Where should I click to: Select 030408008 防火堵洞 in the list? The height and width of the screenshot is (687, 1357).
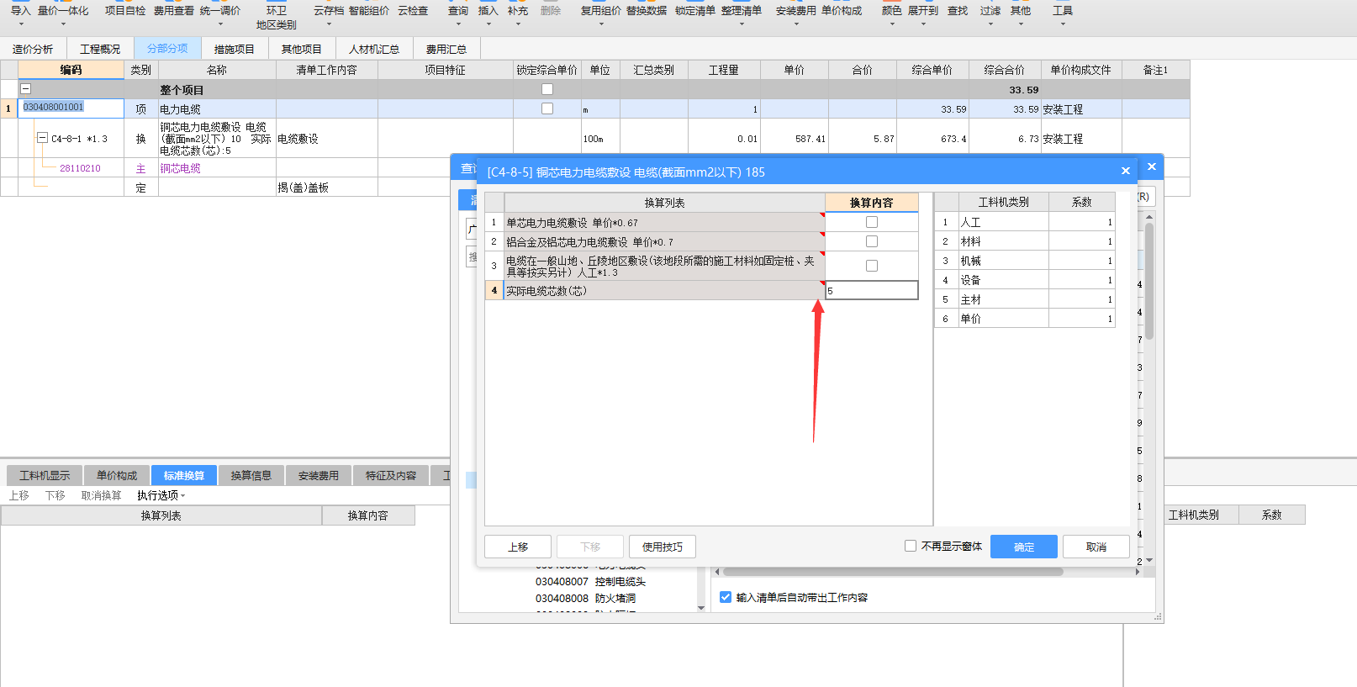(585, 598)
